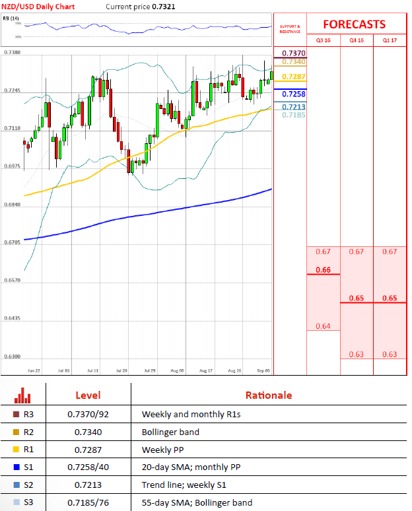The image size is (412, 511).
Task: Click the Q1 17 high forecast 0.67
Action: coord(390,252)
